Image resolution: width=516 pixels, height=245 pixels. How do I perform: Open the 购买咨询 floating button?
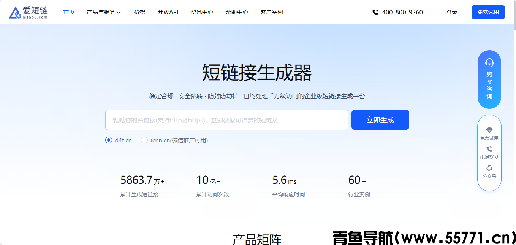tap(489, 80)
